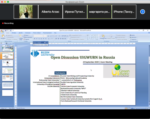Click the Создать слайд new slide icon

(21, 36)
